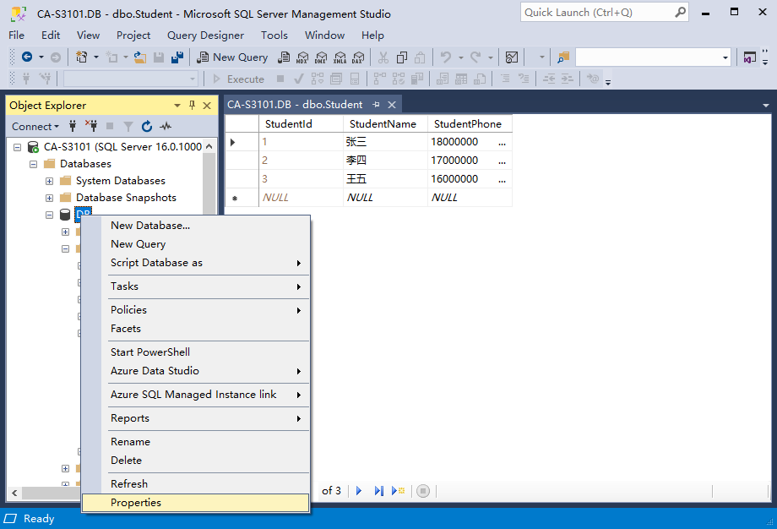
Task: Jump to the last row in grid navigation
Action: [378, 491]
